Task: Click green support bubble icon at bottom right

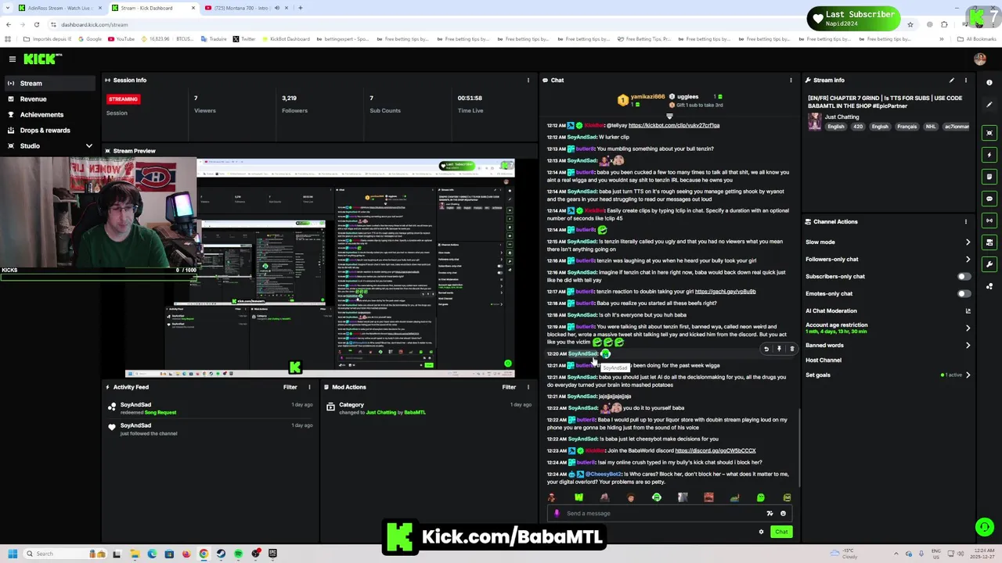Action: (985, 527)
